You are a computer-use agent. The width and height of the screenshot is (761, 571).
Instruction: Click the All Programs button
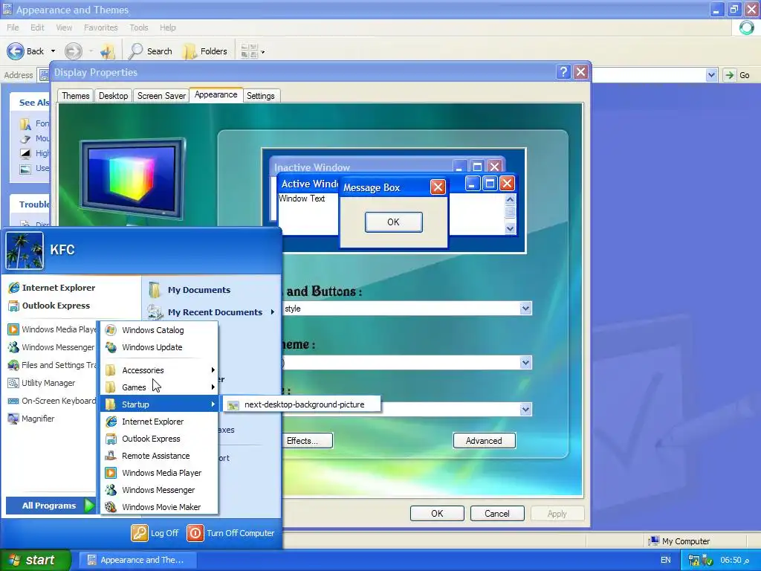(x=50, y=506)
